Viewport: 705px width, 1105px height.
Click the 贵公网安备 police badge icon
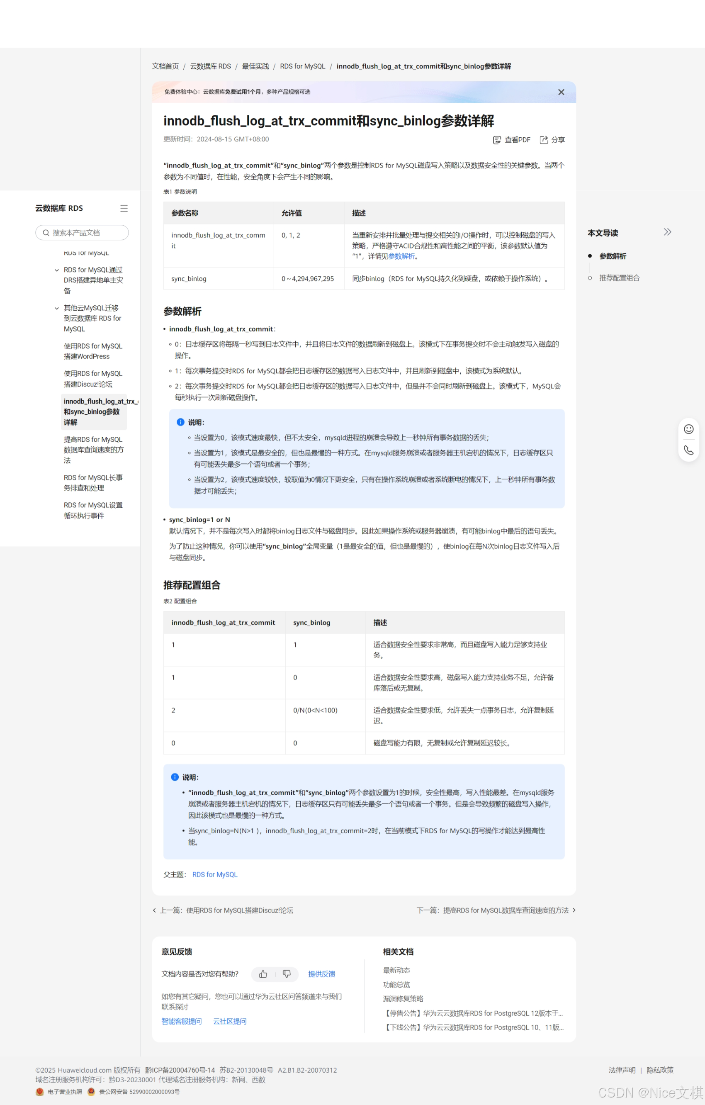coord(91,1092)
